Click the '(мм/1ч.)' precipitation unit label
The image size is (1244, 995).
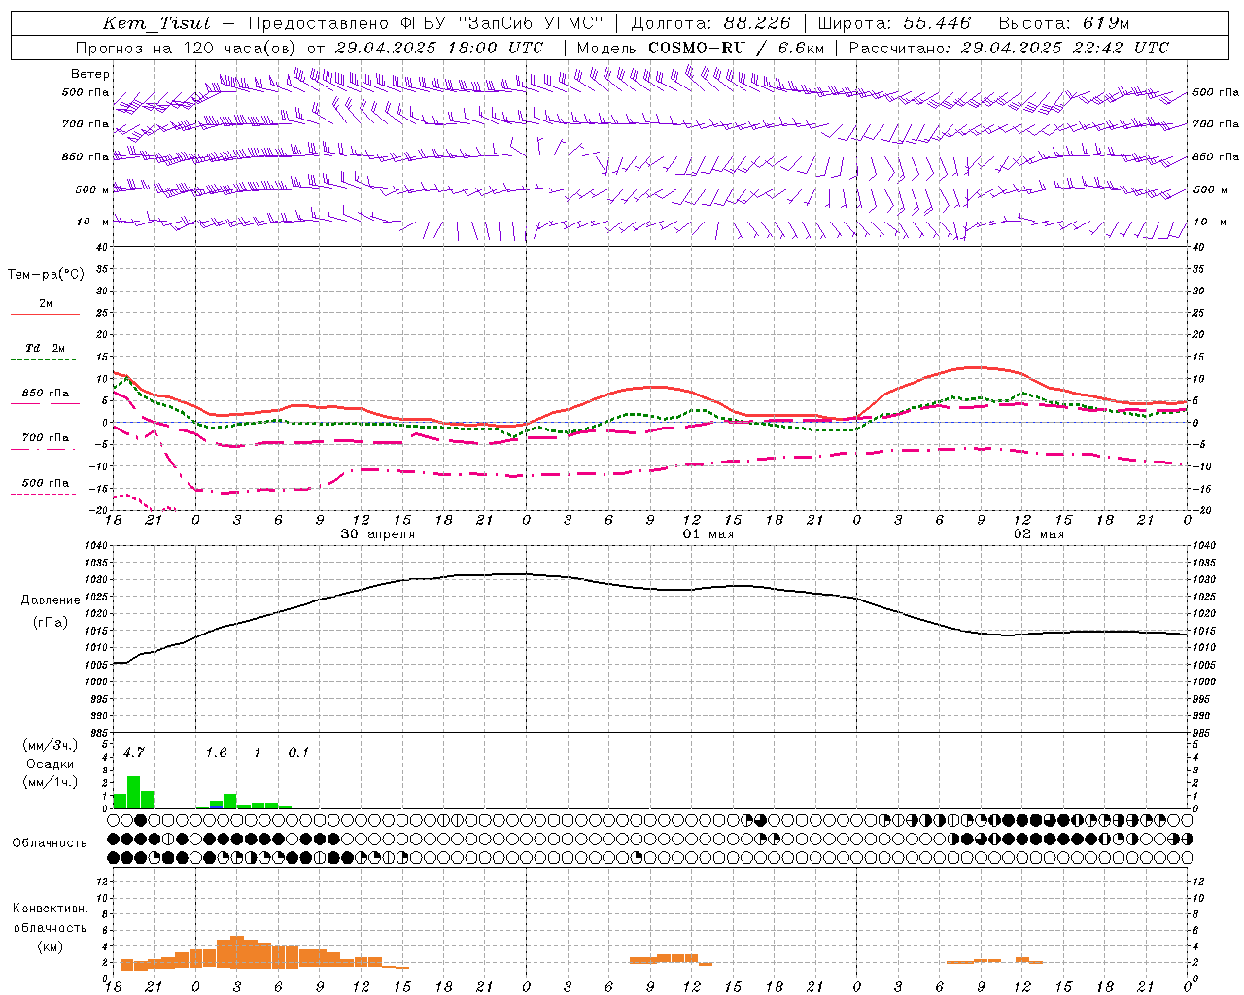50,781
